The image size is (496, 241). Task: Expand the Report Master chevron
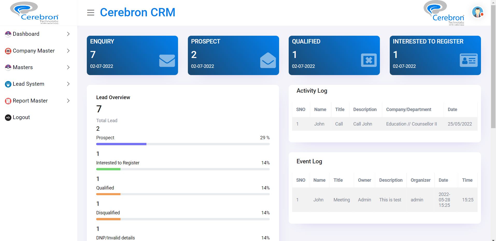click(68, 101)
